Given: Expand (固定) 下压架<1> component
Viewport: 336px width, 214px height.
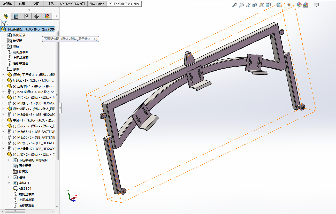Looking at the screenshot, I should click(3, 75).
